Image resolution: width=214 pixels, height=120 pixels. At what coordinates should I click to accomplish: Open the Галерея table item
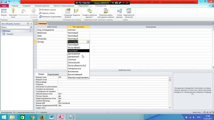tap(10, 34)
